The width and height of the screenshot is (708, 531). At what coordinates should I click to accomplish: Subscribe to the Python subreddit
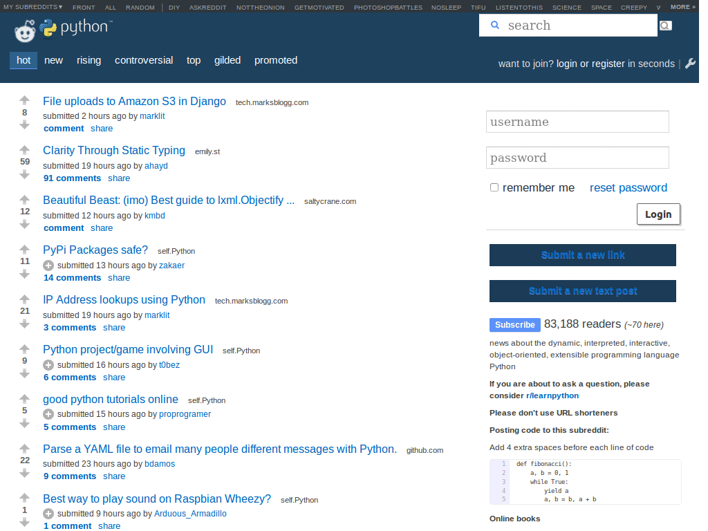click(514, 325)
